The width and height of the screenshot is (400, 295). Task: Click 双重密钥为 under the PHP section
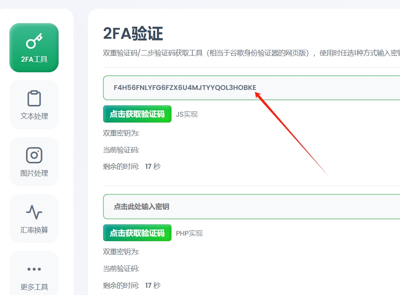121,252
